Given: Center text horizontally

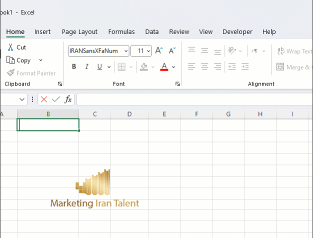Looking at the screenshot, I should click(204, 66).
